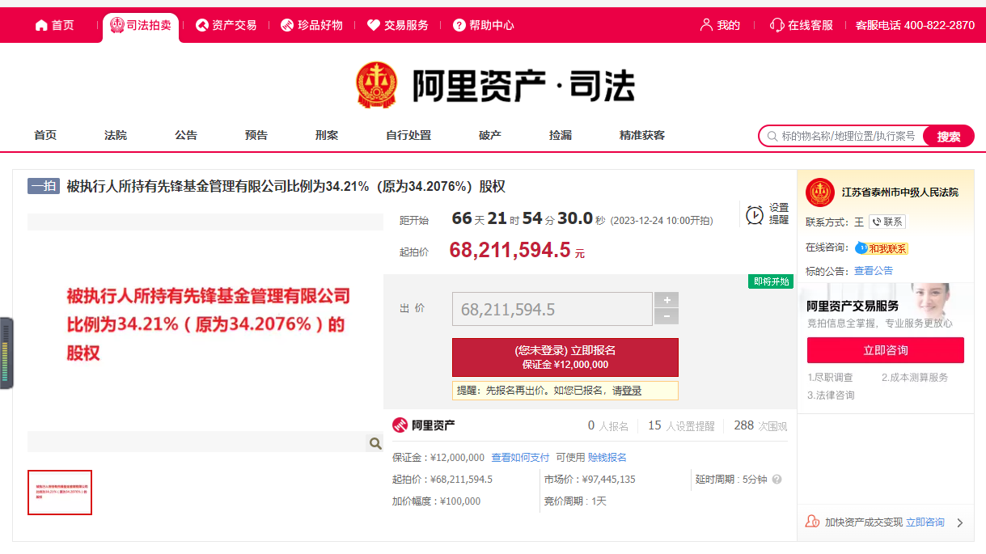Focus the auction search input field

coord(841,136)
